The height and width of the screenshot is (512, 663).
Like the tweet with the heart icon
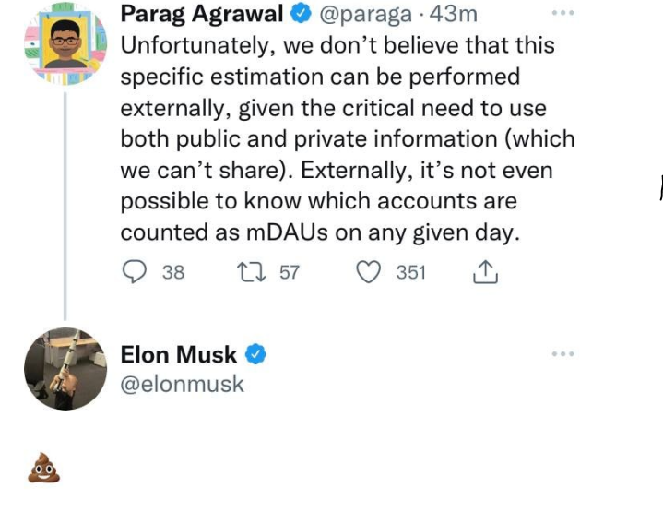[369, 272]
